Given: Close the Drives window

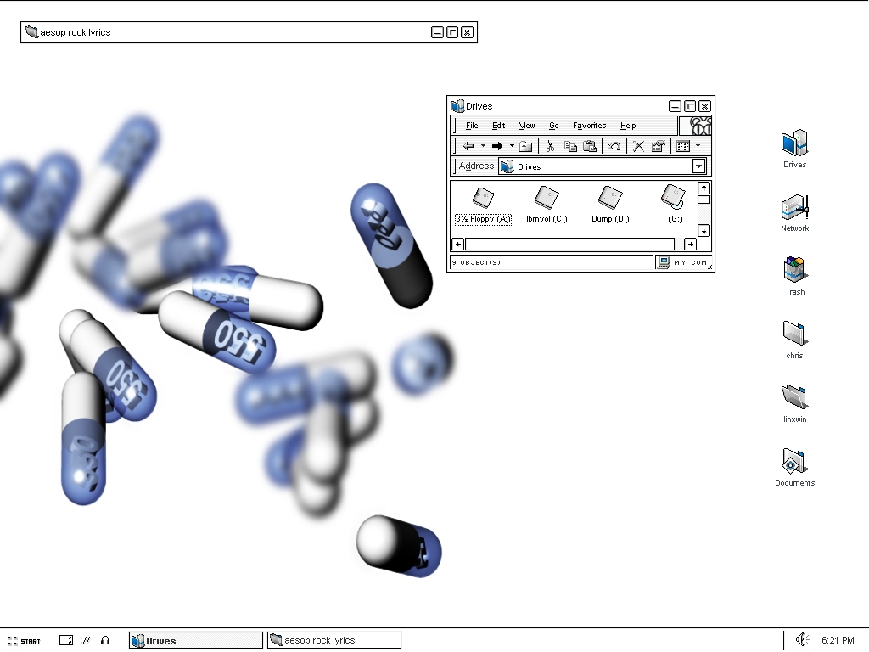Looking at the screenshot, I should [x=704, y=106].
